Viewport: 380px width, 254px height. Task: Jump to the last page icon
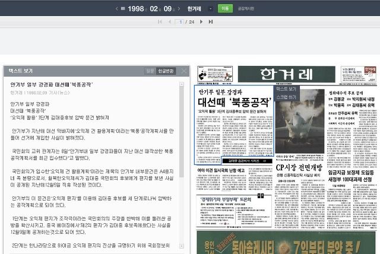[x=211, y=22]
